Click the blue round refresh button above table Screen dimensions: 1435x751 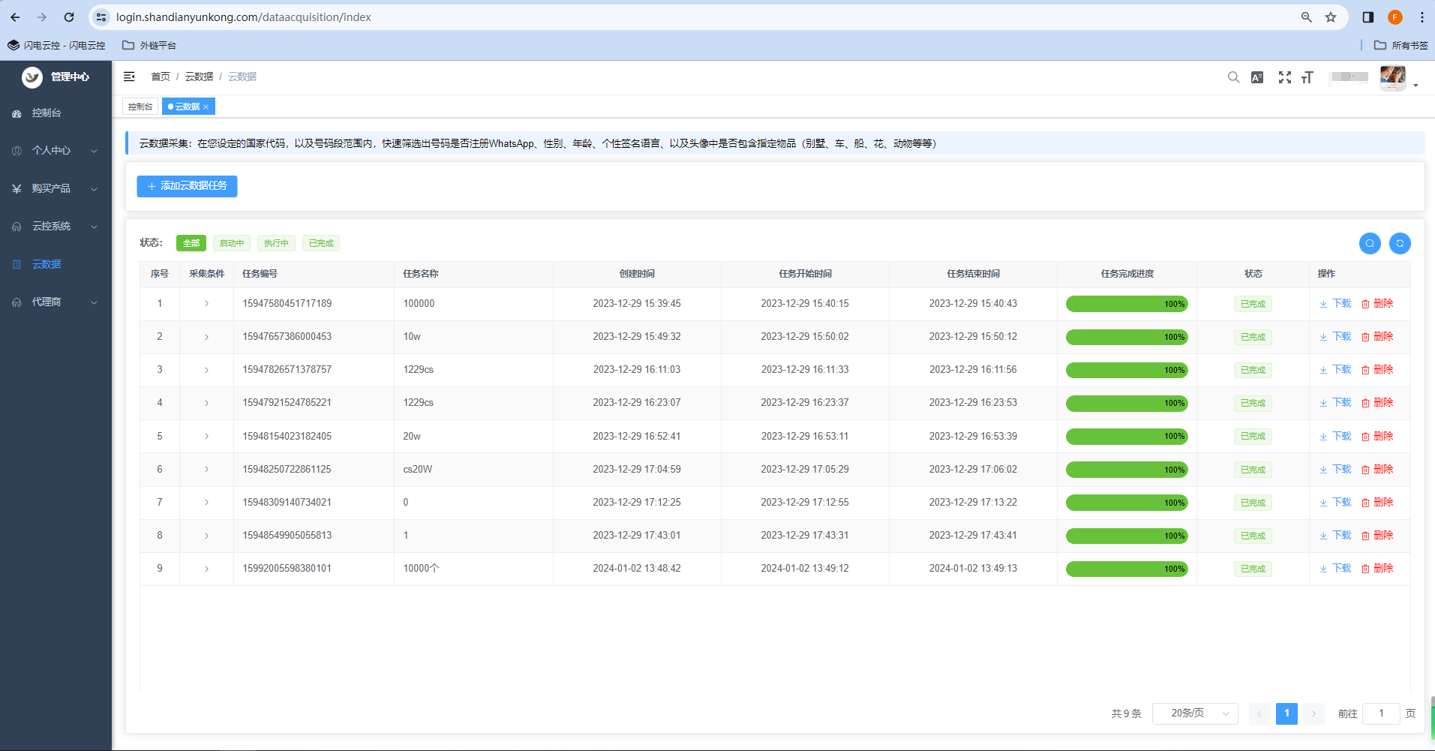(1400, 243)
